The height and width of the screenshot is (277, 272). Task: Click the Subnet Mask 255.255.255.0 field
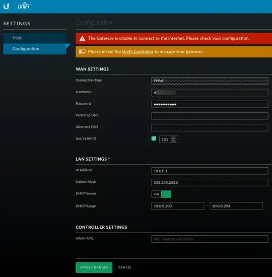(210, 182)
